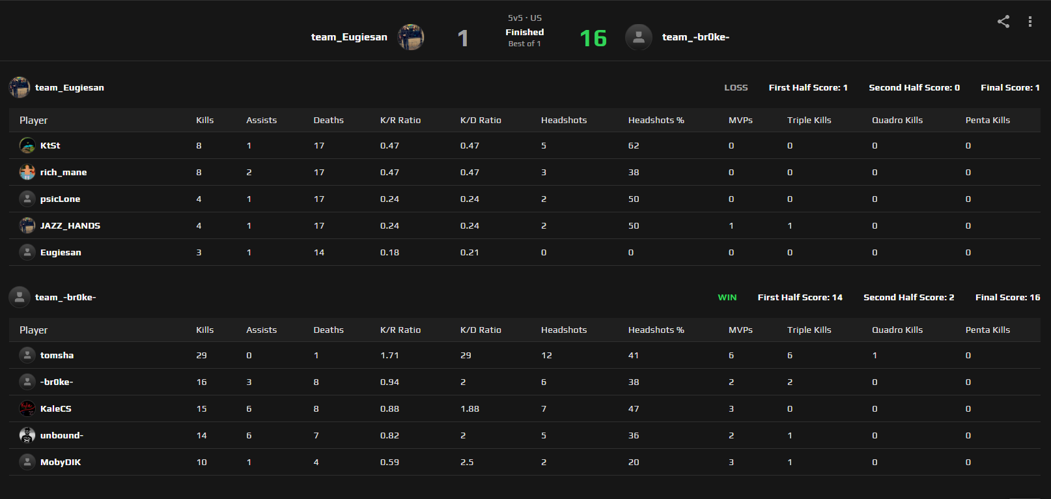Click Eugiesan player avatar
Screen dimensions: 1051x499
coord(27,252)
